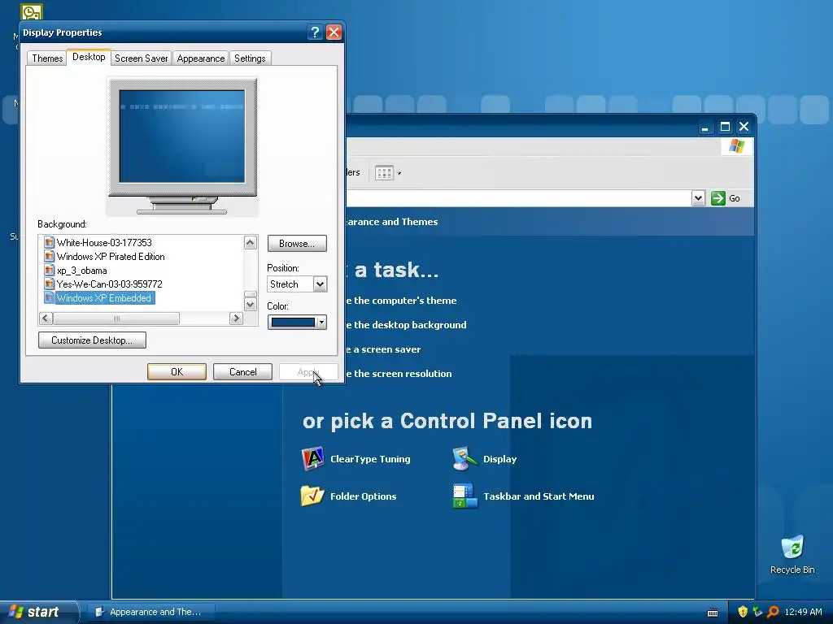The width and height of the screenshot is (833, 624).
Task: Click the background list scroll-up arrow
Action: 251,243
